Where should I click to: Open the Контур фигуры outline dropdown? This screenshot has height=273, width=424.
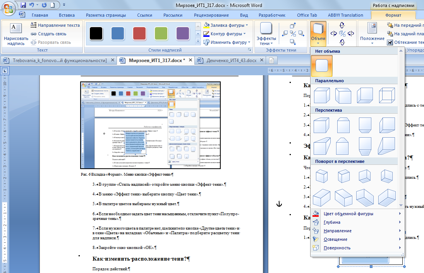pyautogui.click(x=225, y=34)
